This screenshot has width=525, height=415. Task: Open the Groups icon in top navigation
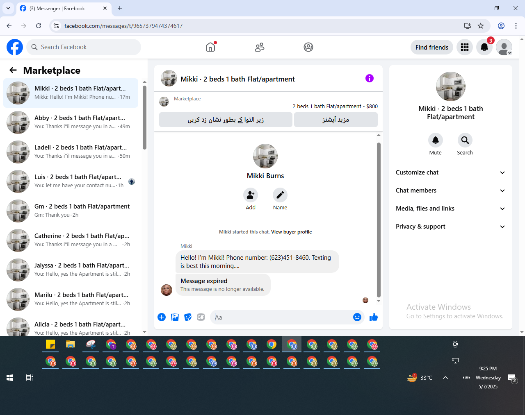[x=308, y=47]
